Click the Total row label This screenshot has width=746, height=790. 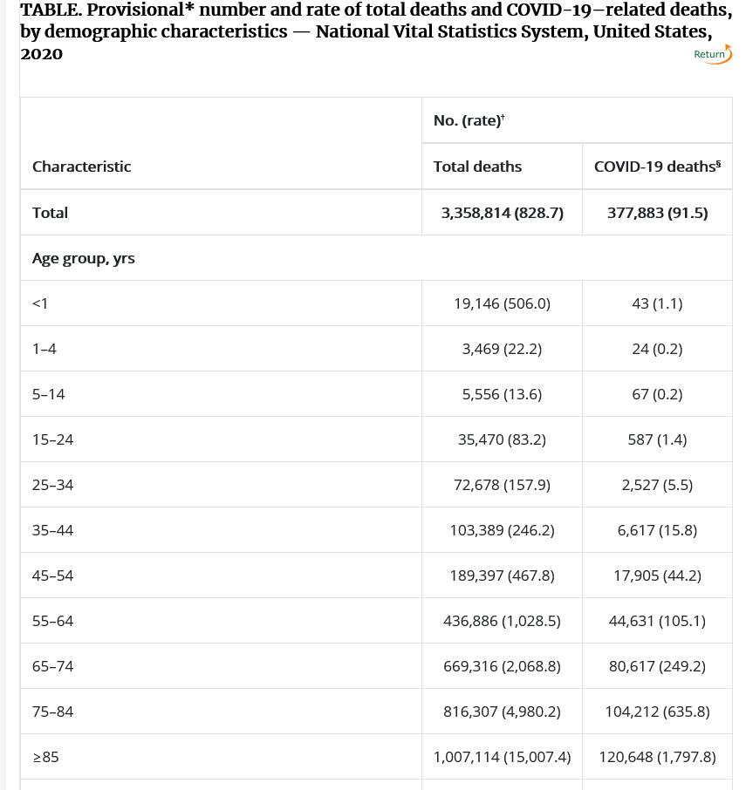point(50,213)
